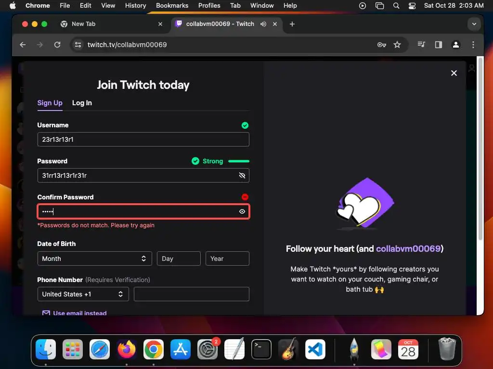The width and height of the screenshot is (493, 369).
Task: Open App Store from the dock
Action: (x=181, y=349)
